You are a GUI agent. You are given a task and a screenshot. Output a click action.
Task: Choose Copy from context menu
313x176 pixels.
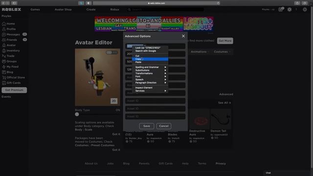(150, 59)
